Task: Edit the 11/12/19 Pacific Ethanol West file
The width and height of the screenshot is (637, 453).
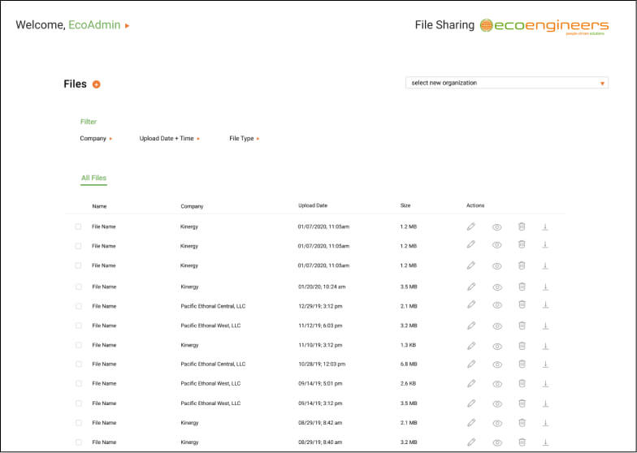Action: [x=471, y=326]
